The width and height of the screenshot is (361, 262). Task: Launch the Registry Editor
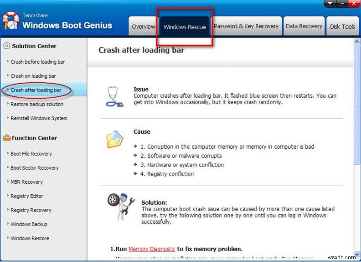click(27, 196)
